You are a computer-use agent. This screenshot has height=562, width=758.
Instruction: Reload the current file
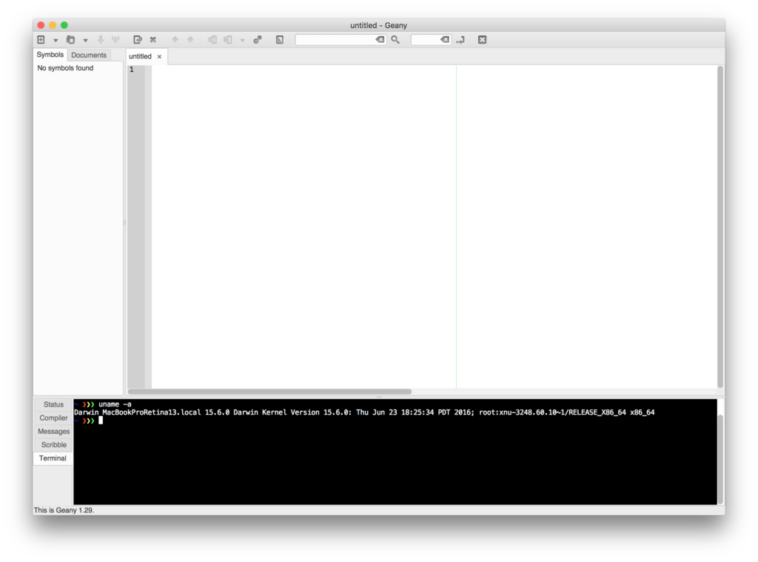[138, 39]
